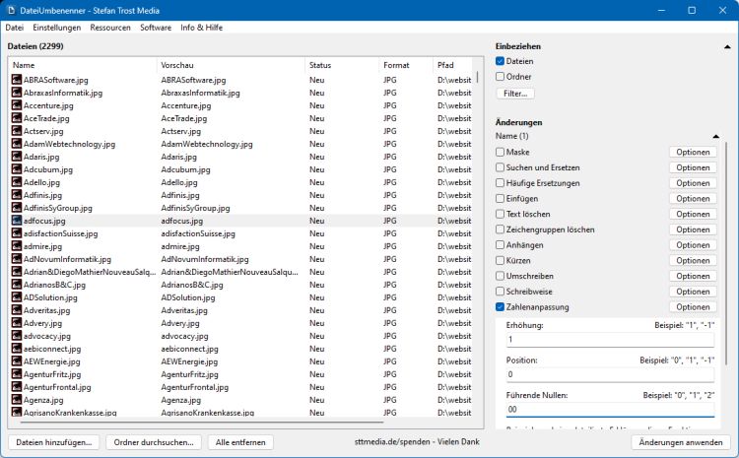Click the Änderungen anwenden button
The image size is (739, 458).
click(x=680, y=442)
